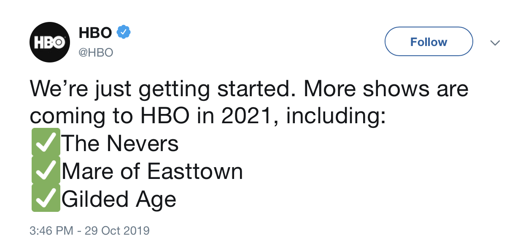Select the text Mare of Easttown
The image size is (531, 249).
pos(152,171)
